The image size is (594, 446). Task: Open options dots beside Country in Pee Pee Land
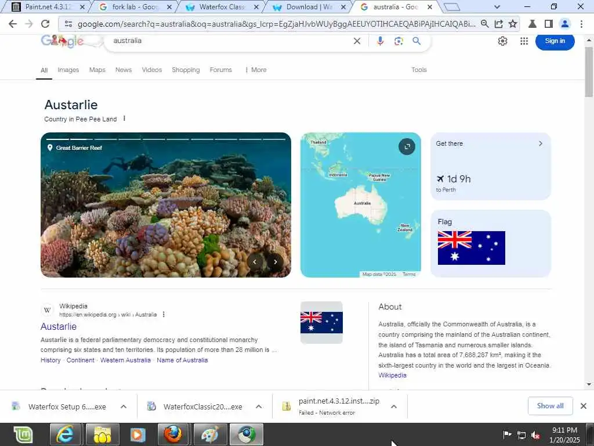coord(124,118)
